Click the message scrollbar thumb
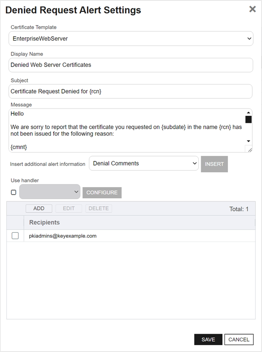Screen dimensions: 262x352 (248, 119)
